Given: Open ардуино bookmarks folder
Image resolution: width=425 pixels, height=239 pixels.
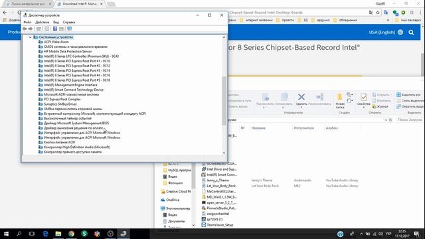Looking at the screenshot, I should click(x=320, y=20).
